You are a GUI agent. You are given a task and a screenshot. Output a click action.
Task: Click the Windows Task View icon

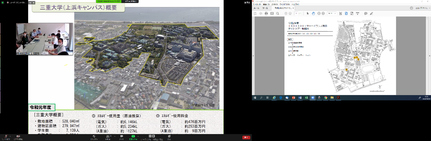(x=268, y=98)
